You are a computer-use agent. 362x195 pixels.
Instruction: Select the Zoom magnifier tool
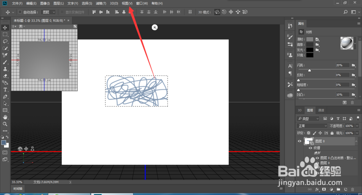tap(5, 124)
